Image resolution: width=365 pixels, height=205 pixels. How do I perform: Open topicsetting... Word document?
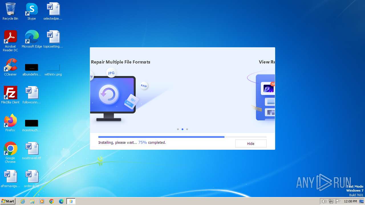(x=53, y=39)
